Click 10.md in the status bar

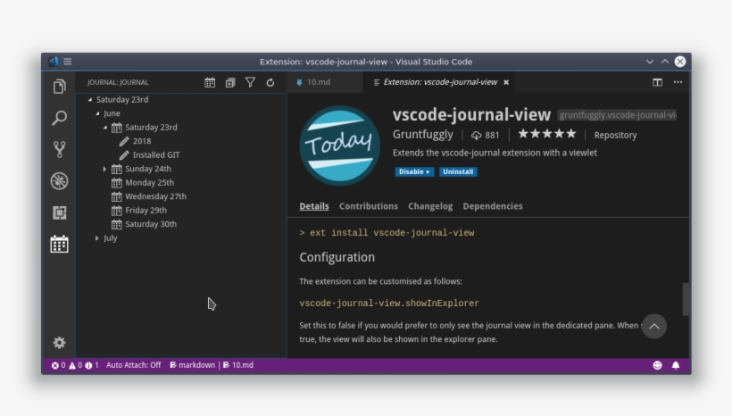click(x=238, y=365)
